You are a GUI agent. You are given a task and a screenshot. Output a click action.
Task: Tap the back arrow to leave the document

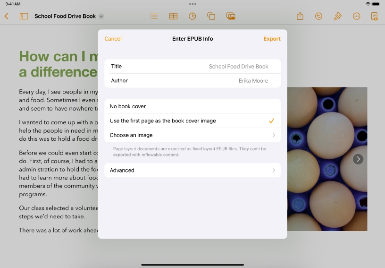[7, 16]
